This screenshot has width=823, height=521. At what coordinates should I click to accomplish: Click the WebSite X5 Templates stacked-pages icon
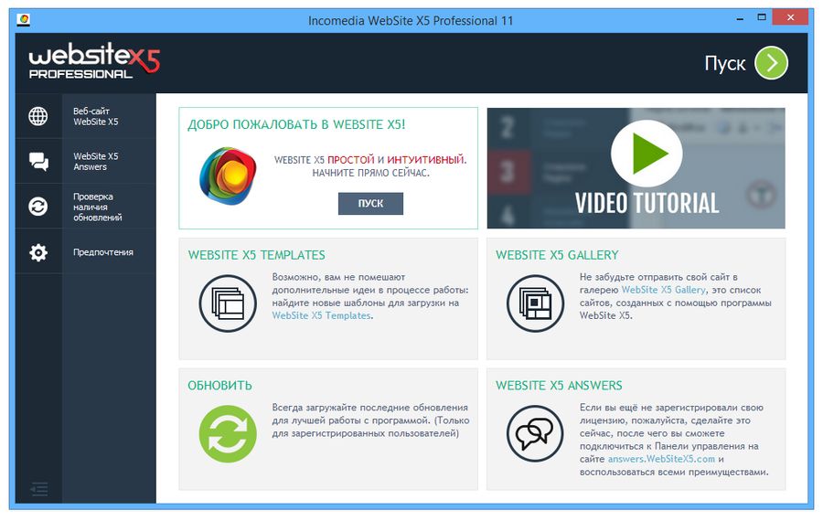click(228, 303)
